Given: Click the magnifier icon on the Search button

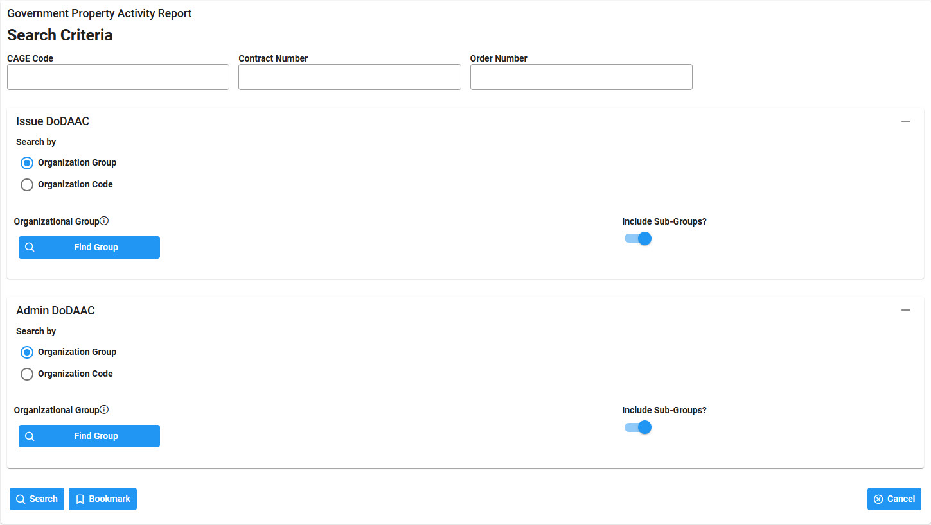Looking at the screenshot, I should click(21, 499).
